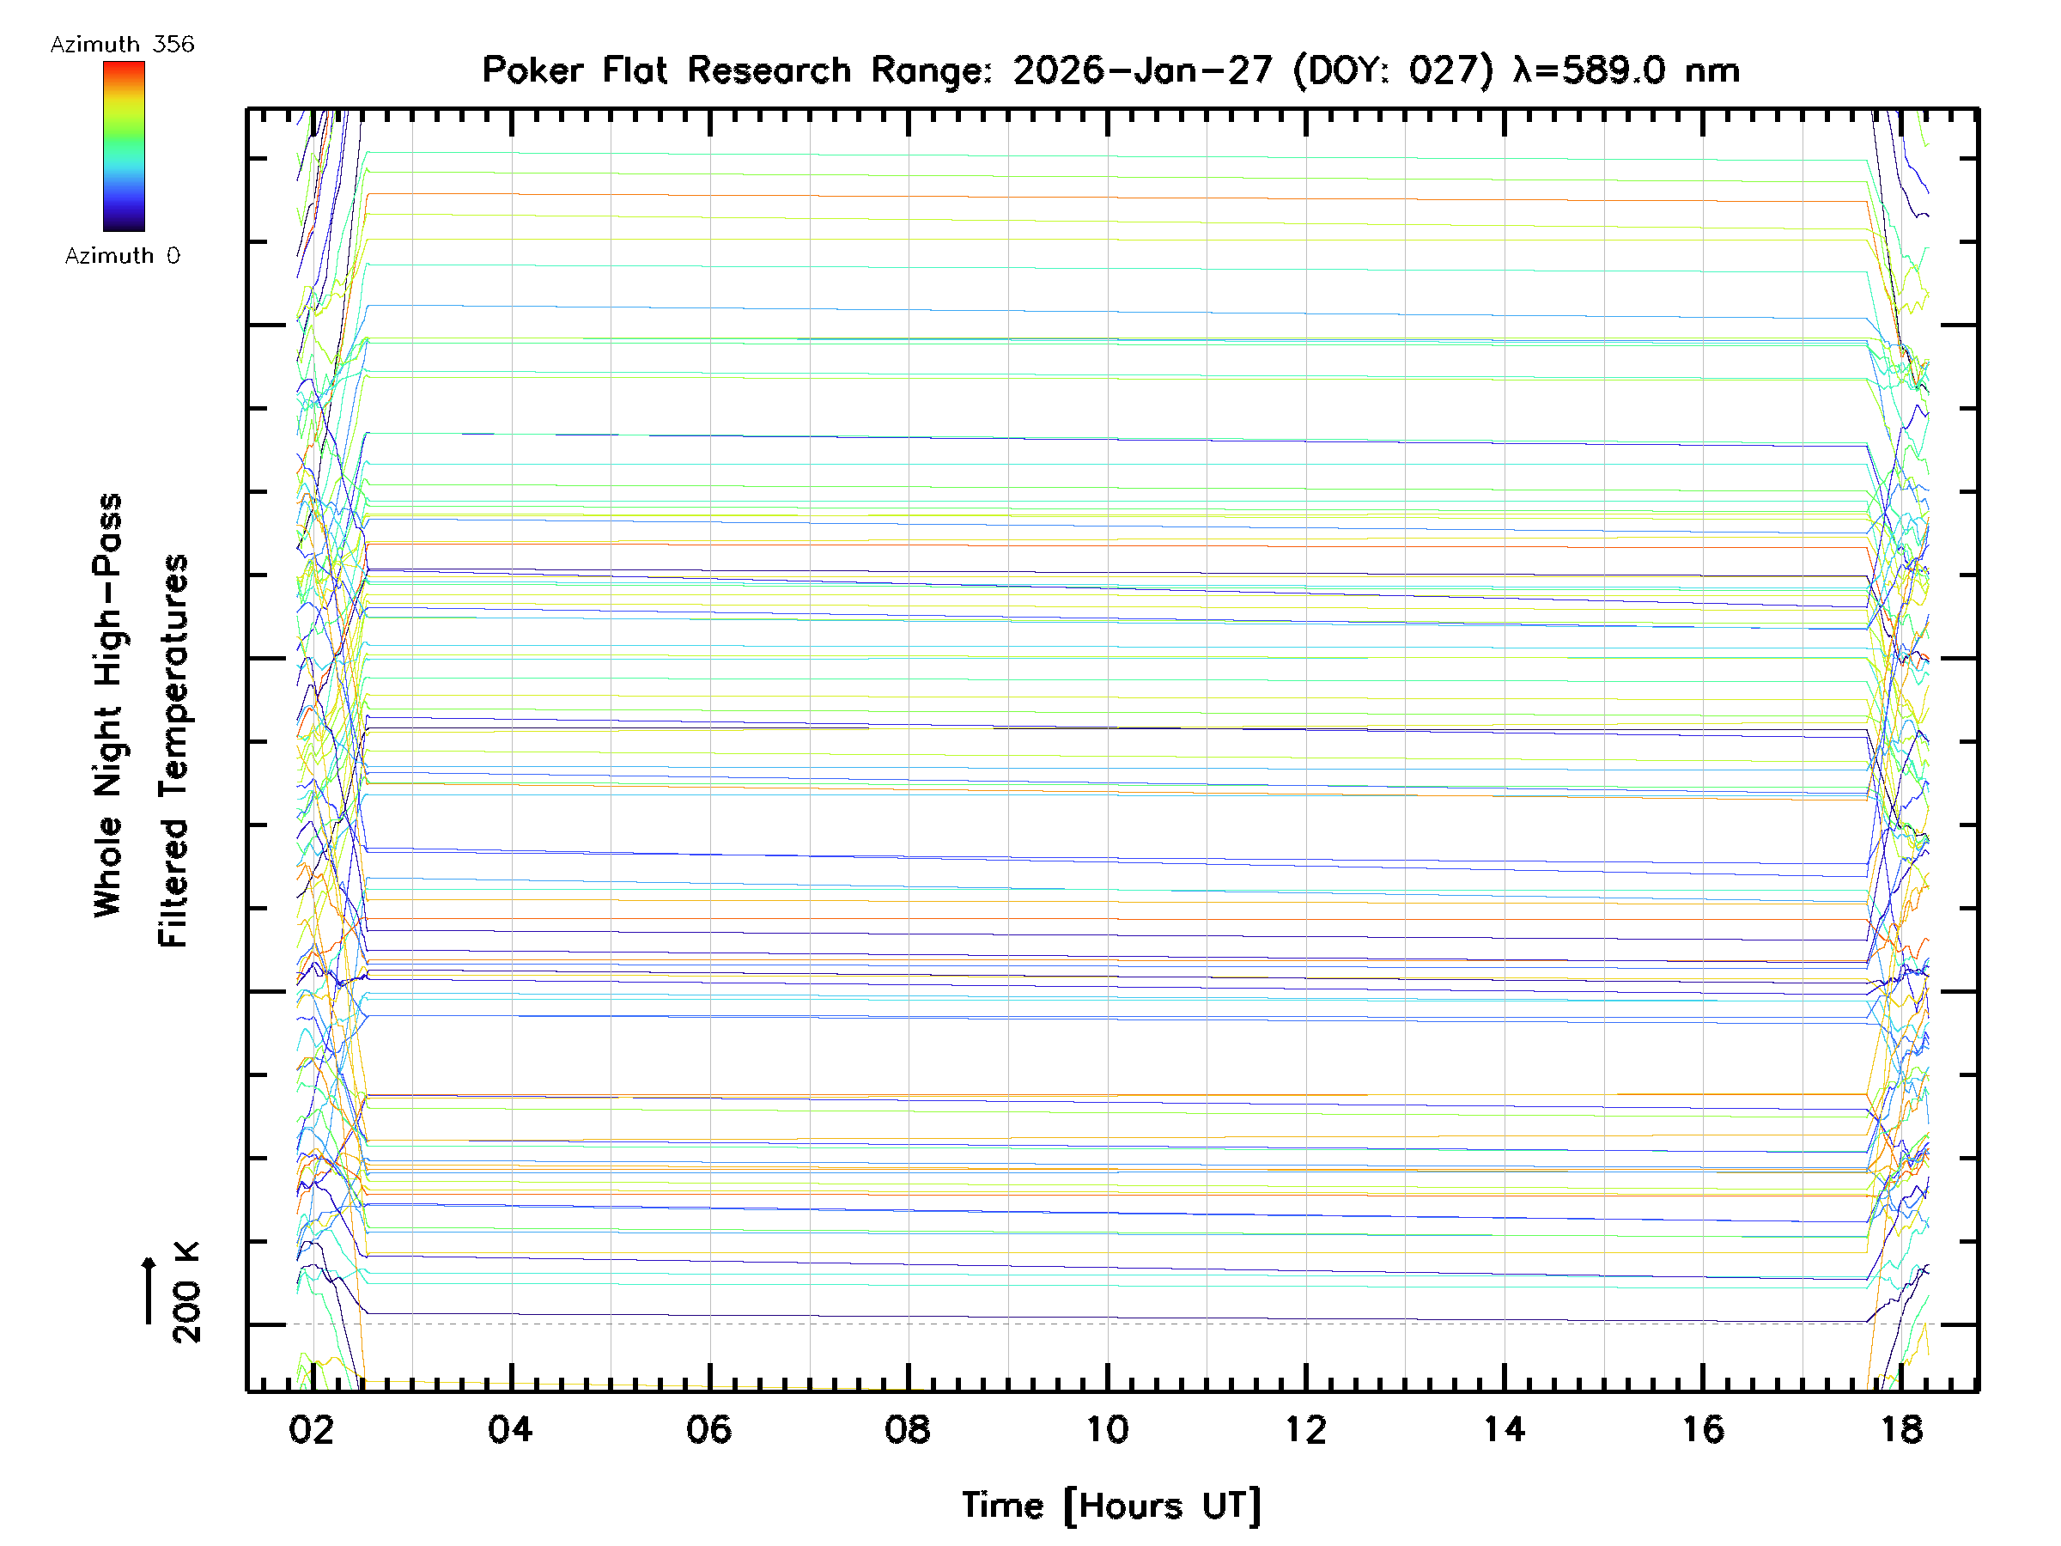Click the 'Time [Hours UT]' axis title
This screenshot has width=2061, height=1546.
[x=1110, y=1505]
